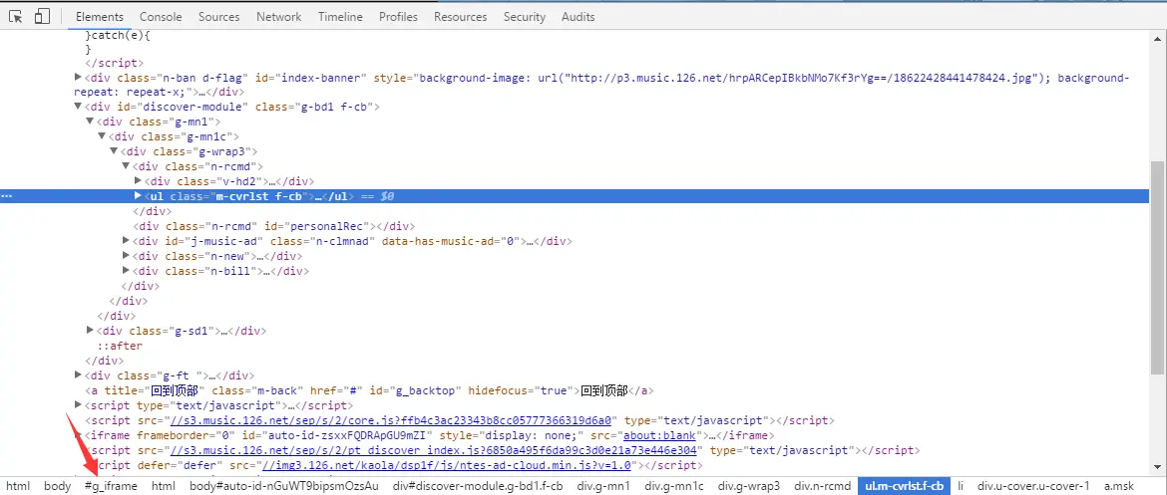Screen dimensions: 1167x495
Task: Open the Profiles tab
Action: tap(398, 16)
